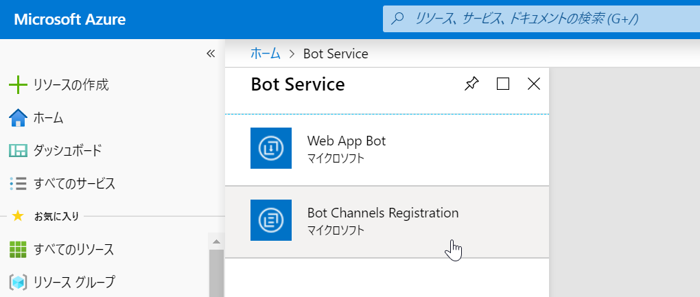Click the All Resources grid icon
The image size is (700, 297).
tap(18, 249)
